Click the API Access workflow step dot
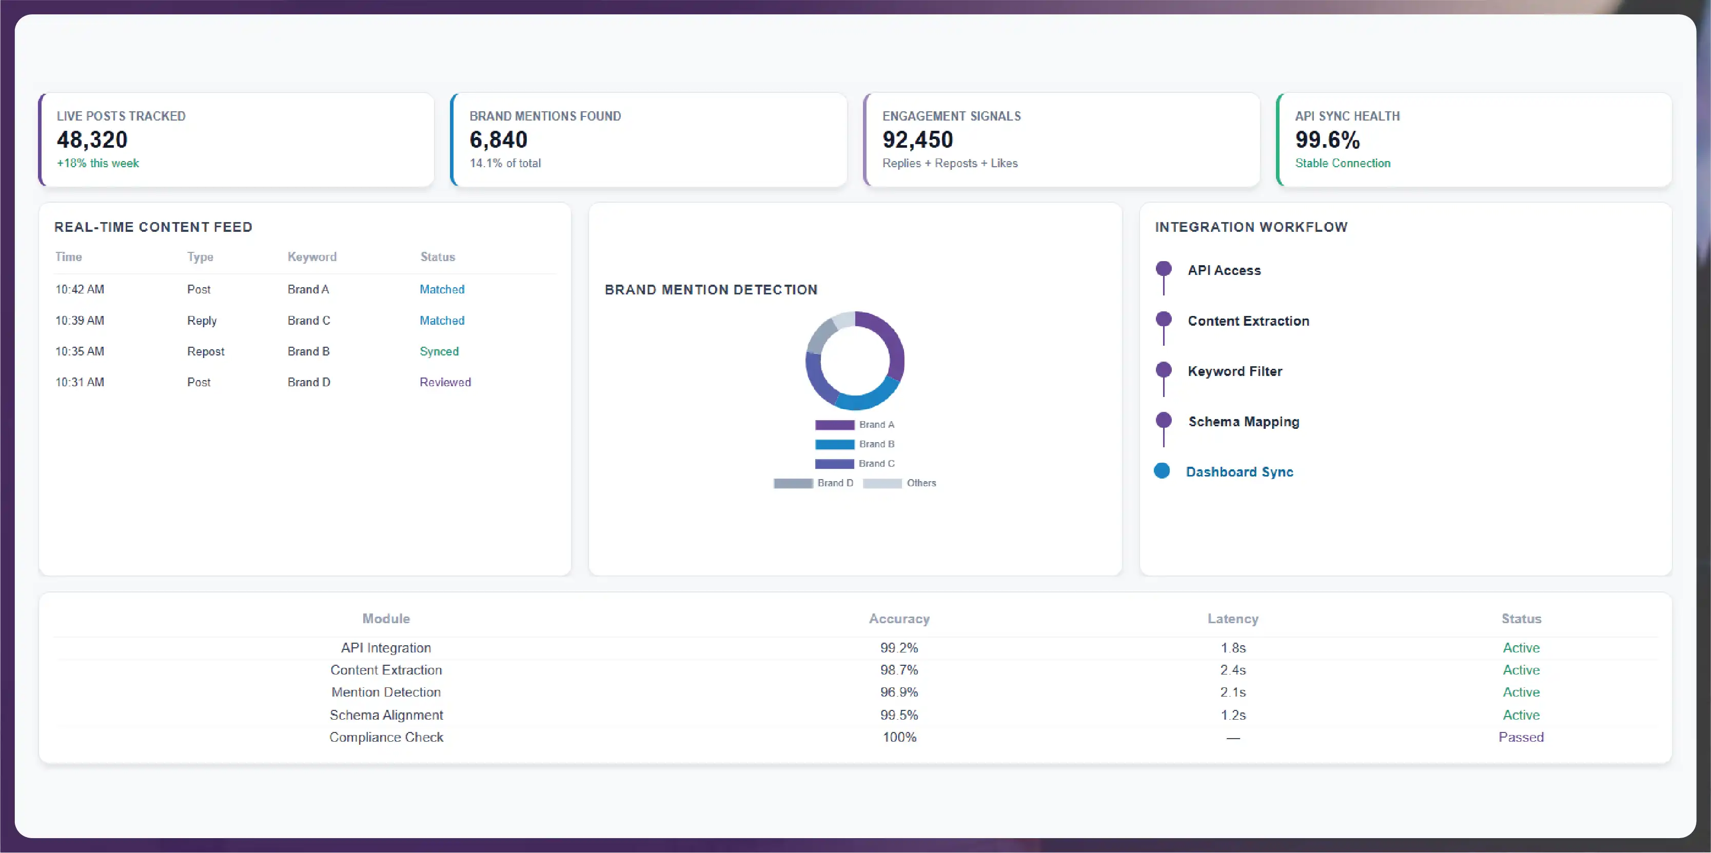1711x853 pixels. pos(1164,269)
